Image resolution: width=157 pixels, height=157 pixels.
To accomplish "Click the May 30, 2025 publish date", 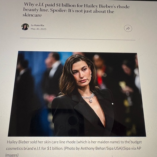I will coord(38,29).
